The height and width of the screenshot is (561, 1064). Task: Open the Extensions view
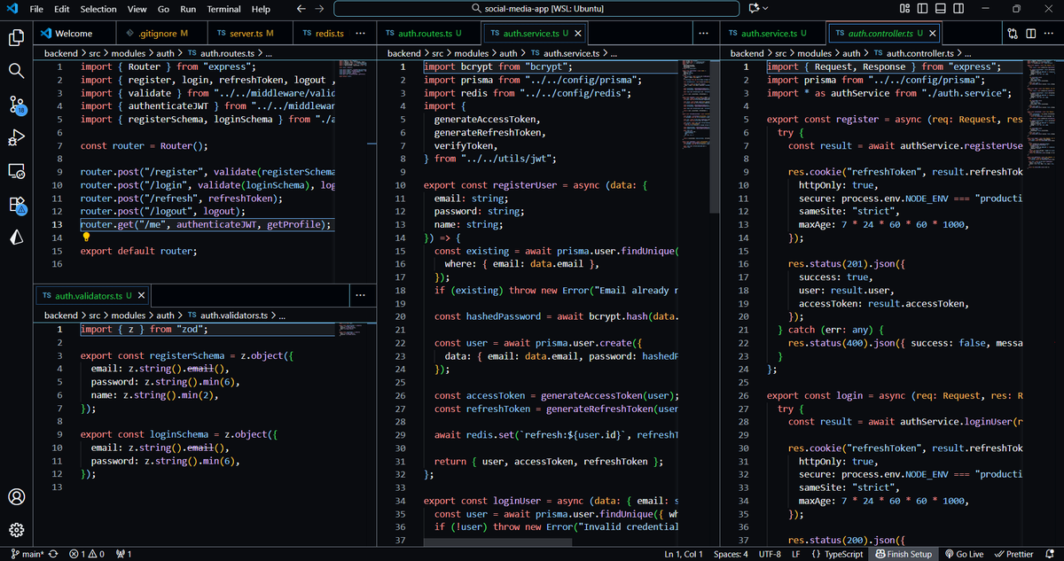point(16,204)
